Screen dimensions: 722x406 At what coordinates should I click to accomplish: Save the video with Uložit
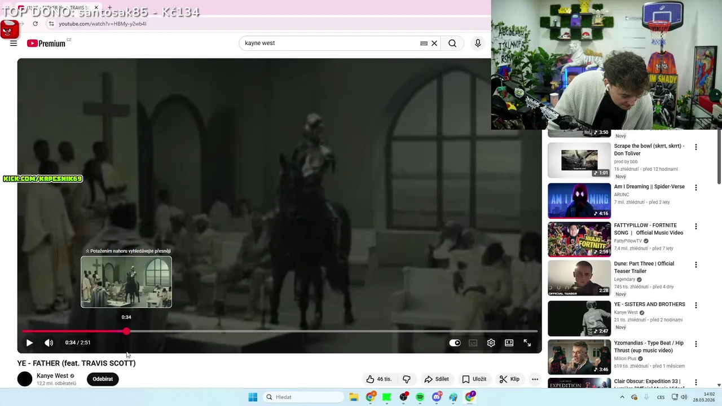474,379
